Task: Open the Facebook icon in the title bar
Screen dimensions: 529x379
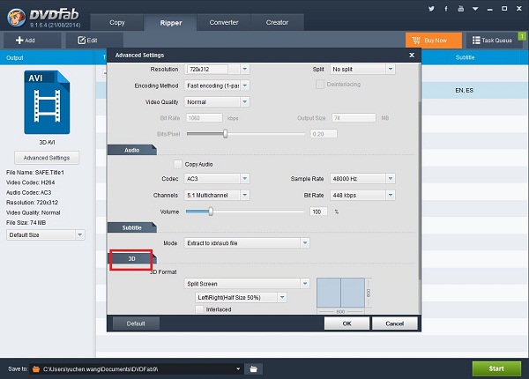Action: tap(446, 9)
